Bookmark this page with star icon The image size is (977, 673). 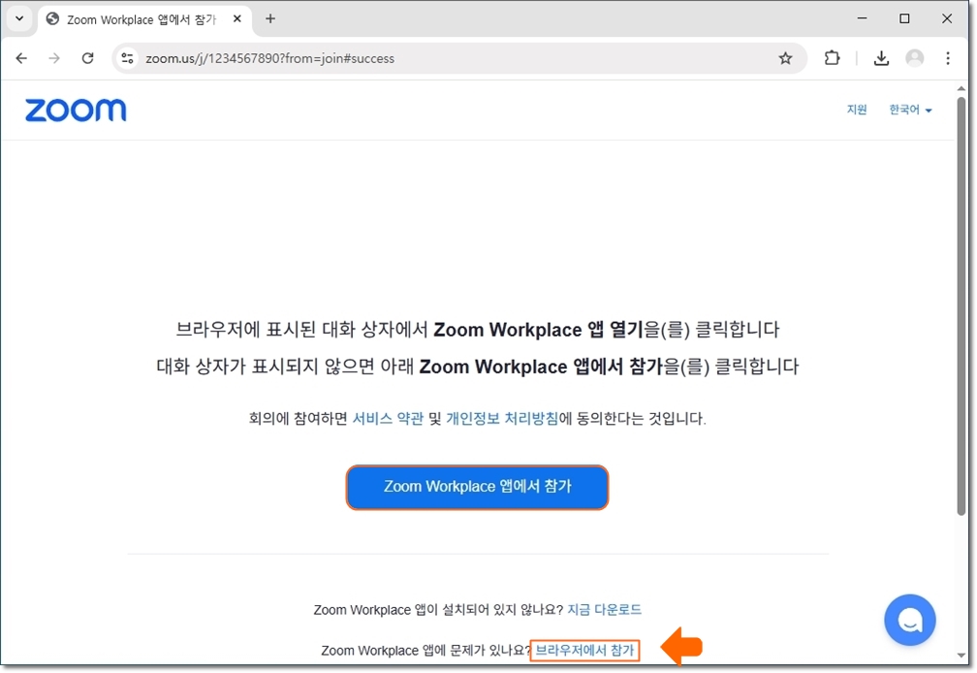coord(785,58)
